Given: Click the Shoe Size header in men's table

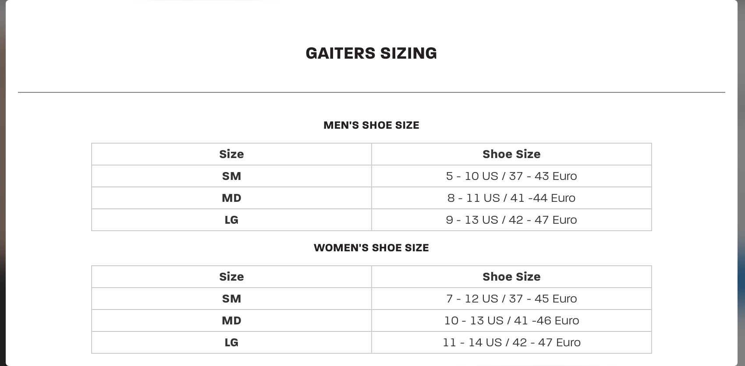Looking at the screenshot, I should [511, 154].
